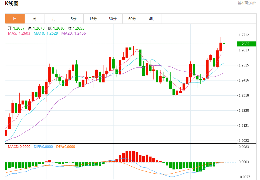Click the MA5: 1.2603 indicator value
Image resolution: width=260 pixels, height=180 pixels.
(x=19, y=33)
